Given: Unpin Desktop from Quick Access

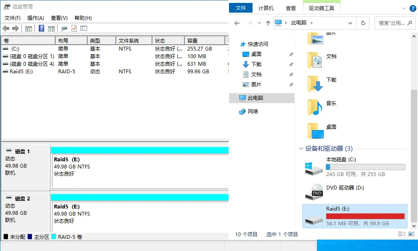Looking at the screenshot, I should click(291, 54).
